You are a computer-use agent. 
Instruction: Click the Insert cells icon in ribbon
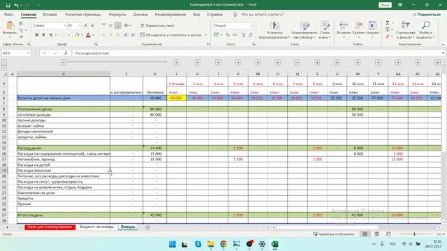(x=344, y=25)
